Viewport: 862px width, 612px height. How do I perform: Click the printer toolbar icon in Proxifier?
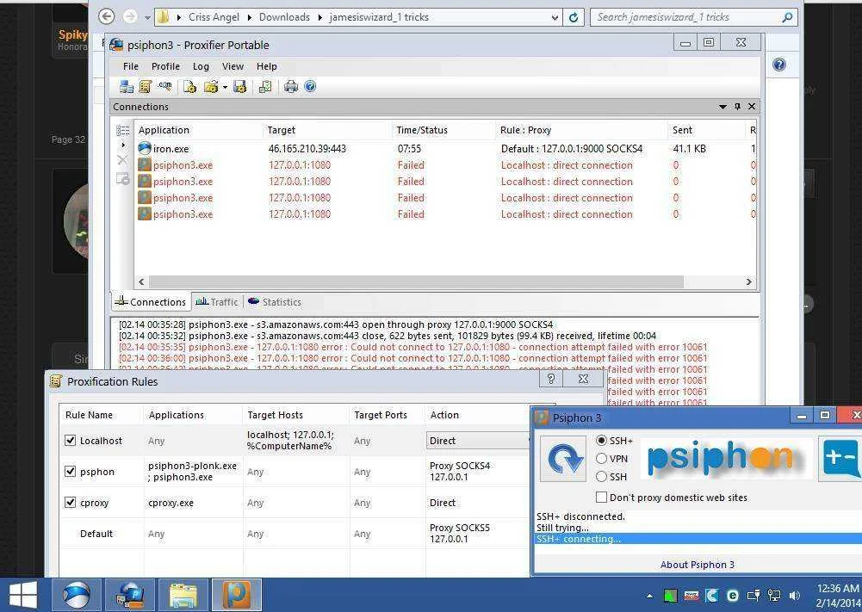(x=291, y=86)
